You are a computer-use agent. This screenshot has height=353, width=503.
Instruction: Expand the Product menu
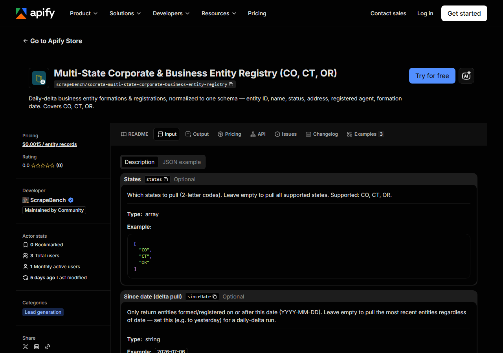(83, 13)
